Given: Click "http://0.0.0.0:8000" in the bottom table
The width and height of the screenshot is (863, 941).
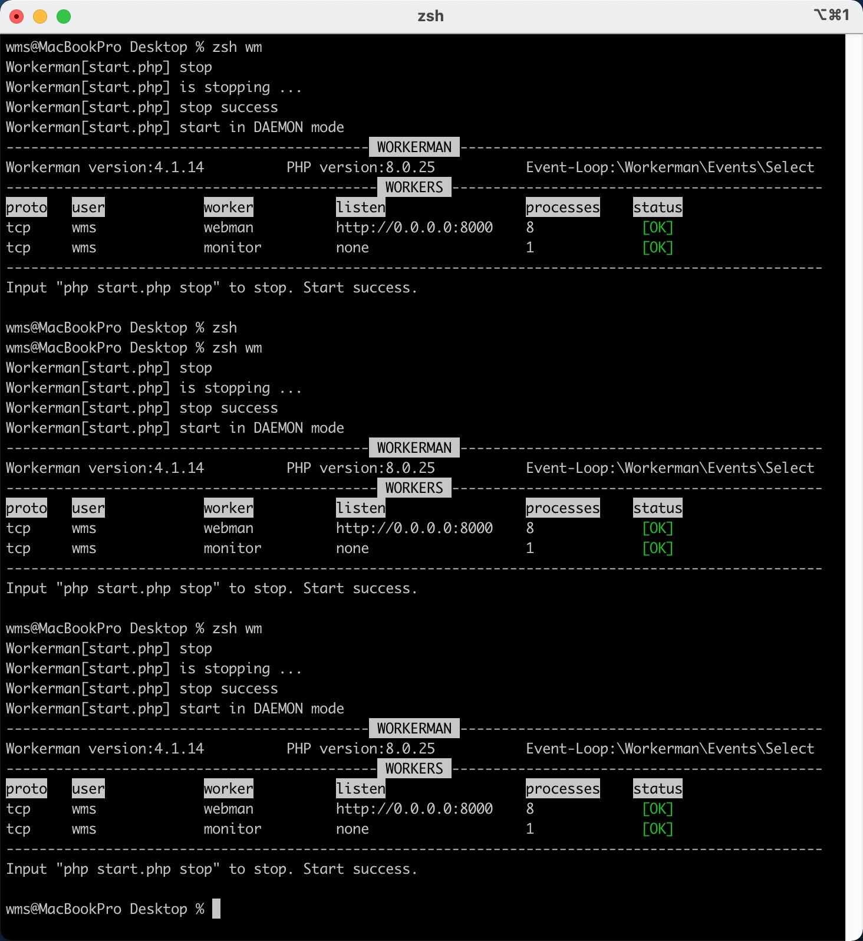Looking at the screenshot, I should (414, 809).
